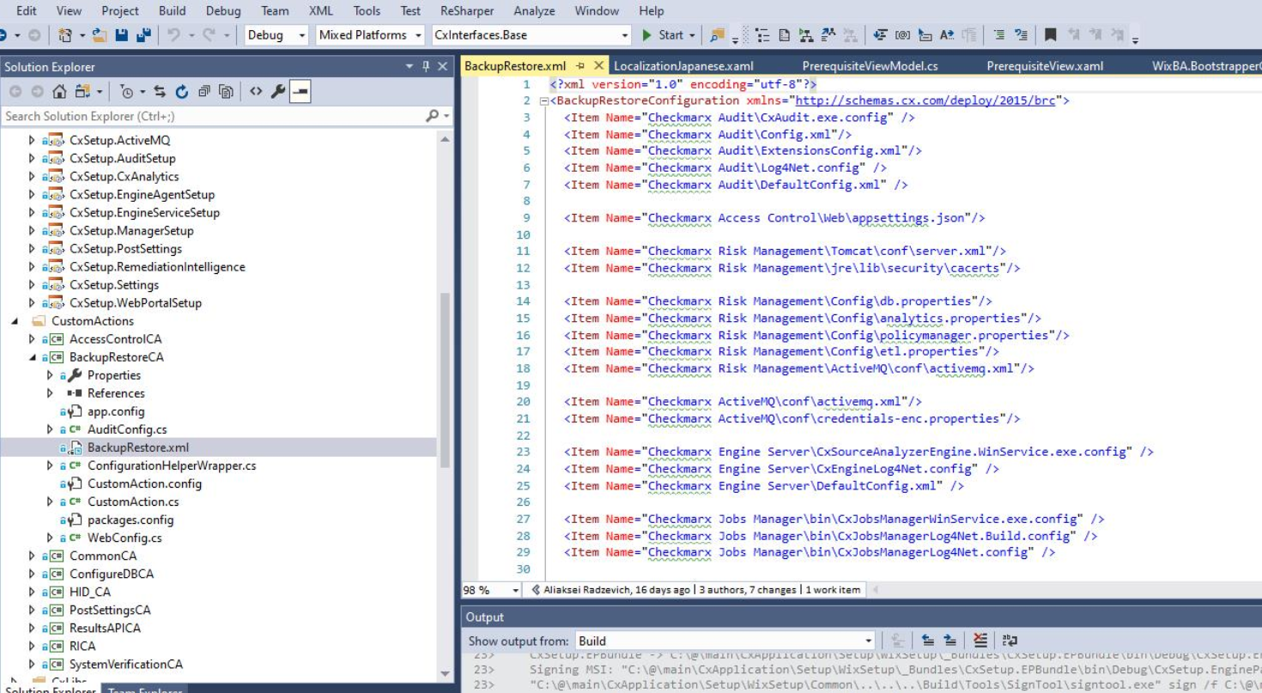Toggle Auto Hide pin on Solution Explorer
This screenshot has width=1262, height=693.
tap(426, 66)
